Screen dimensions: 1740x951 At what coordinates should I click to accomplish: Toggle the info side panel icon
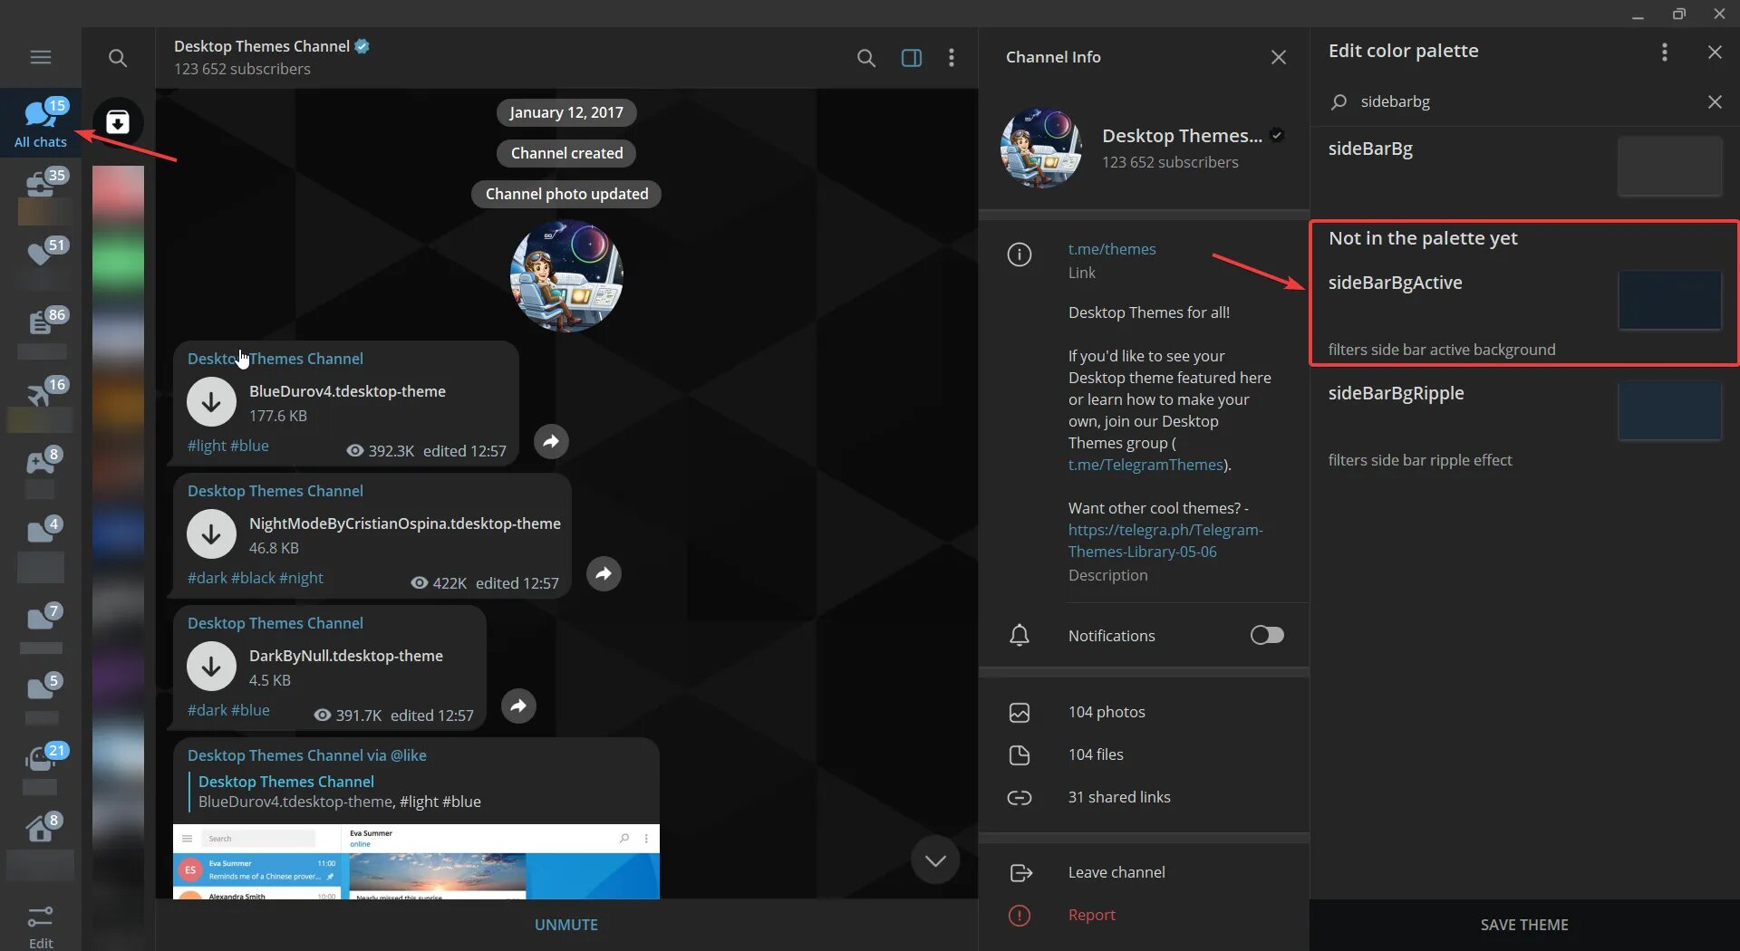click(x=912, y=58)
